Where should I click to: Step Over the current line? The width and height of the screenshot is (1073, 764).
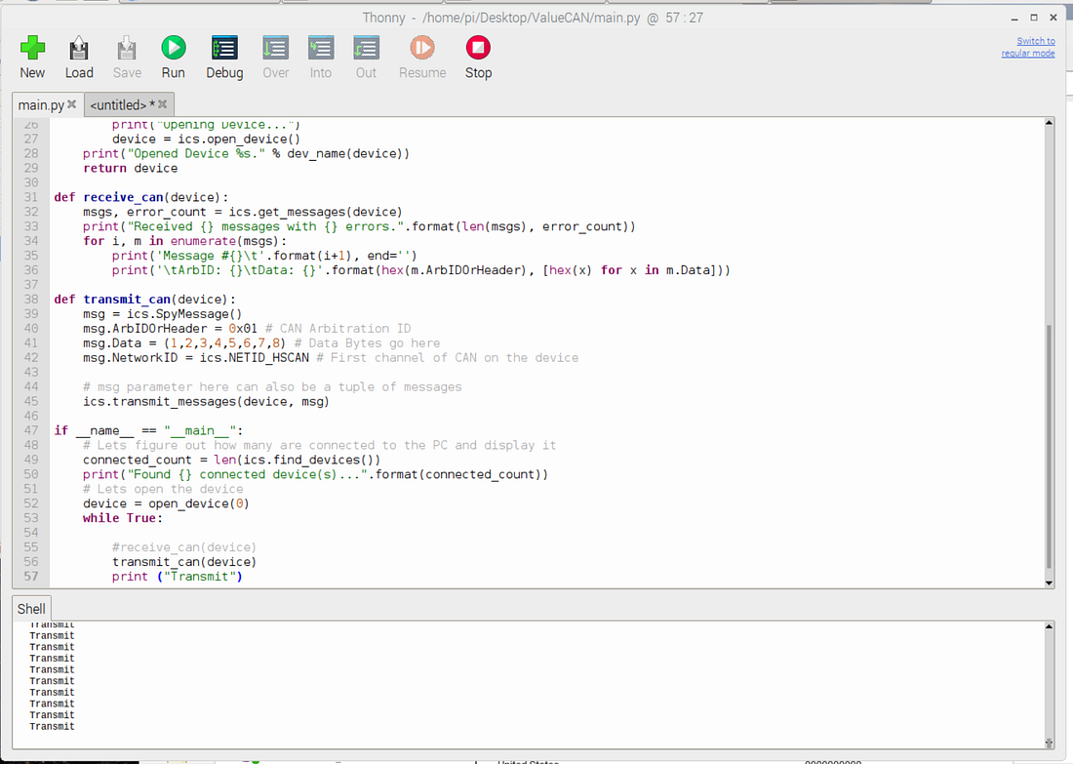275,47
